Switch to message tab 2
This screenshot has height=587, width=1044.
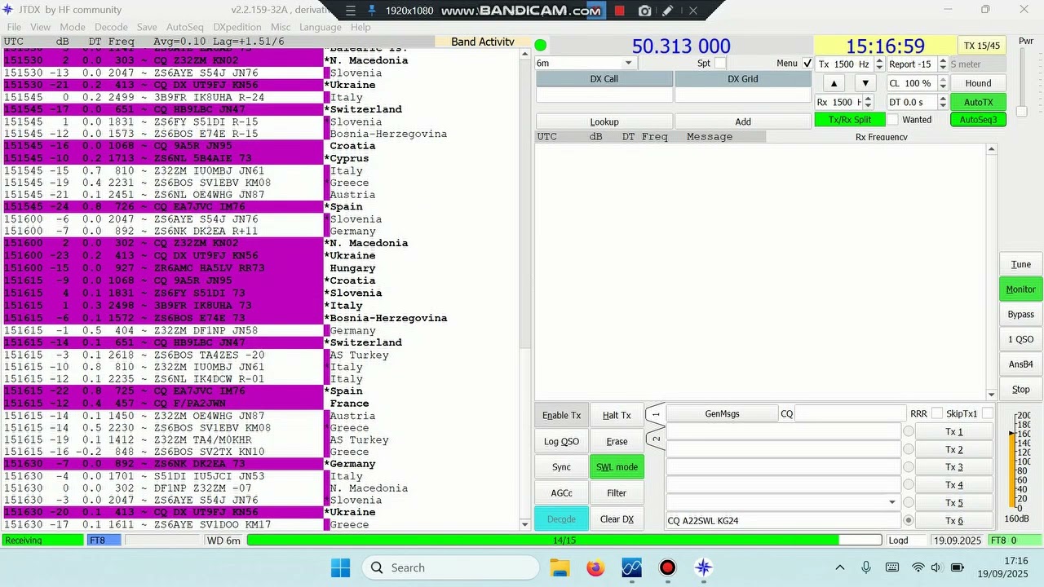coord(655,438)
